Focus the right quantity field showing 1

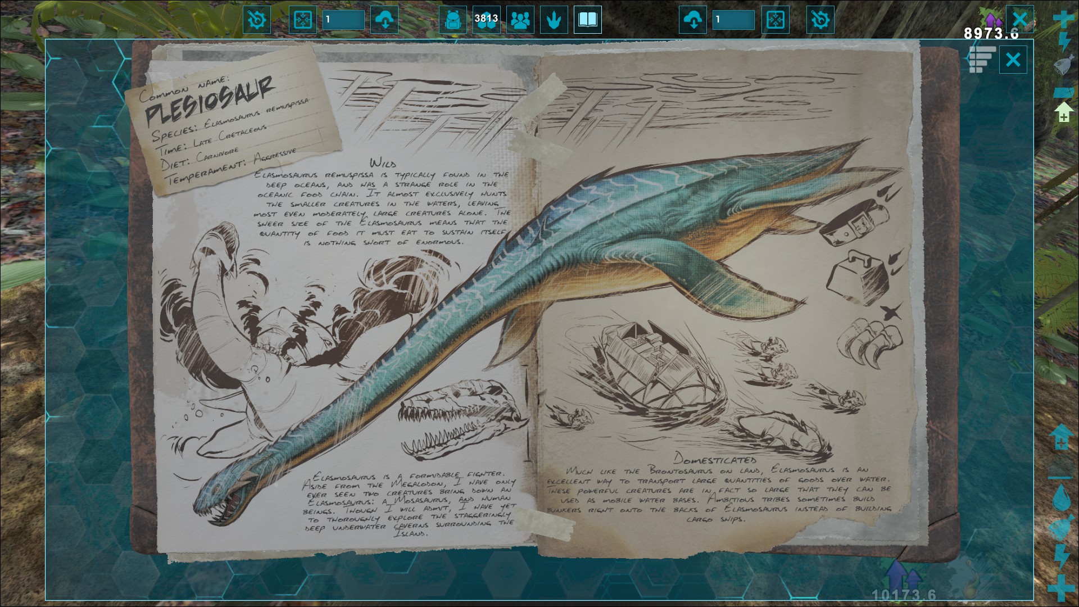[x=733, y=20]
